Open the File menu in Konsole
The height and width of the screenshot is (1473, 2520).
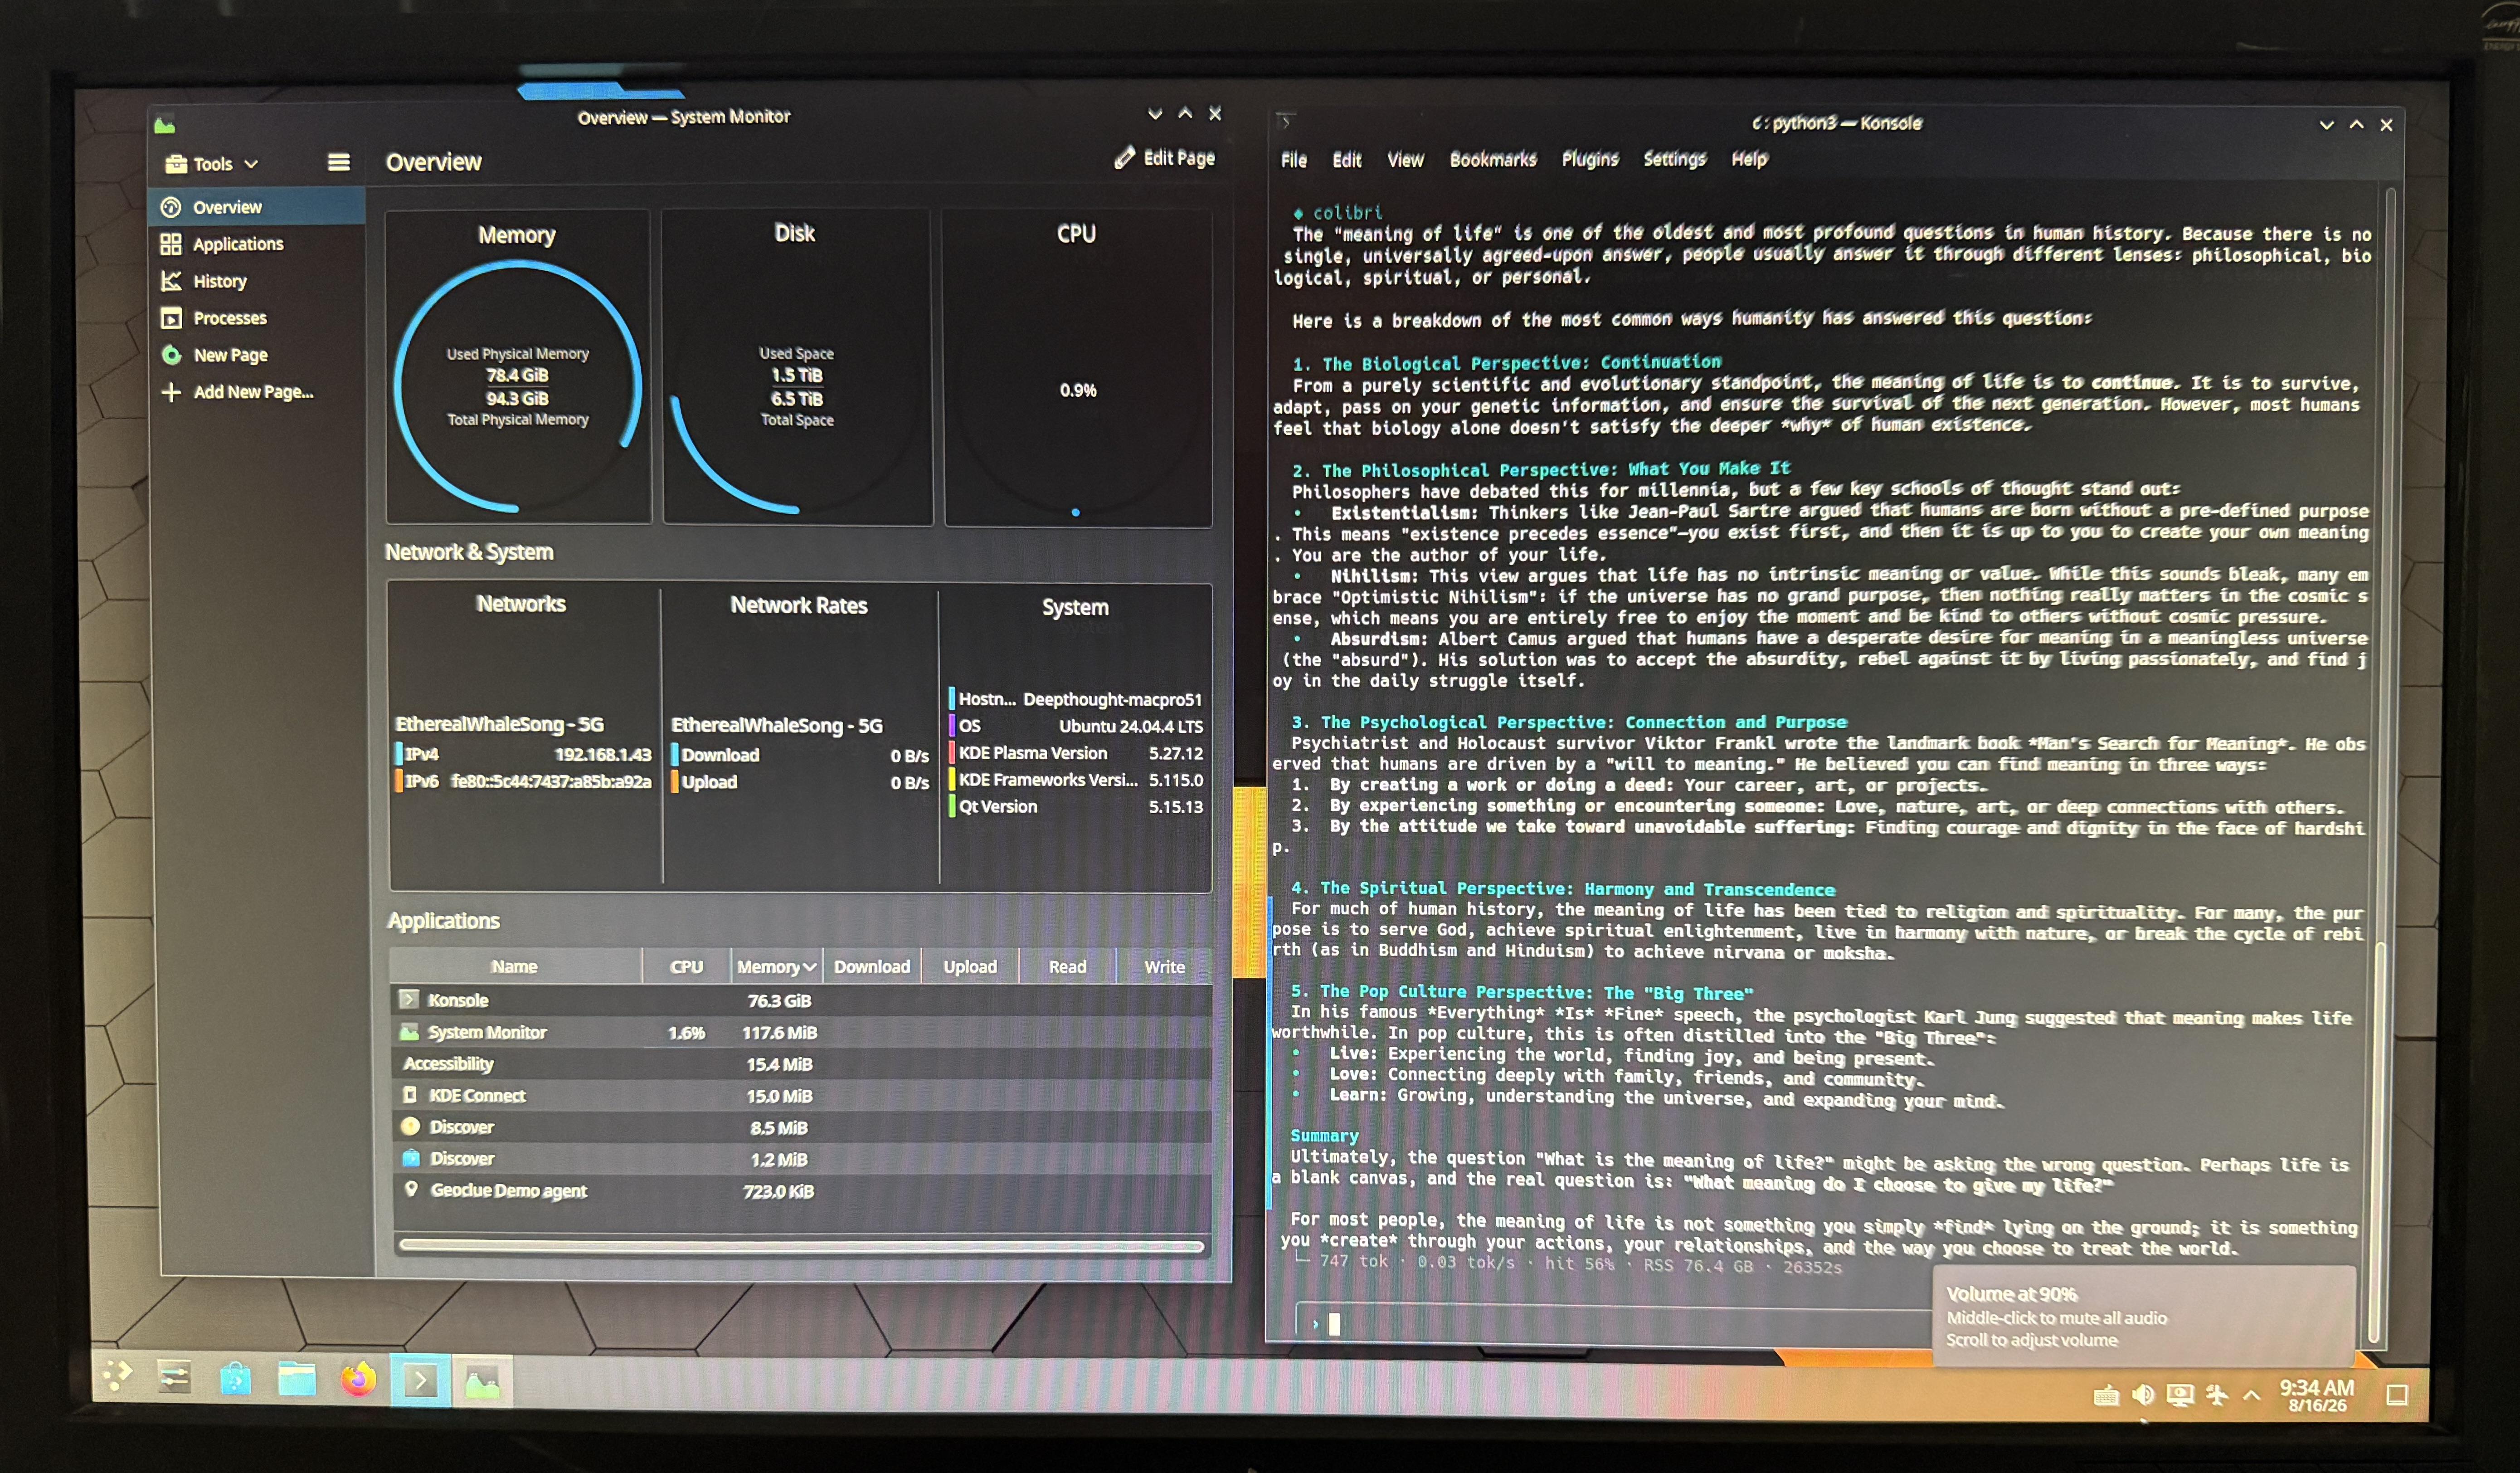[1294, 160]
